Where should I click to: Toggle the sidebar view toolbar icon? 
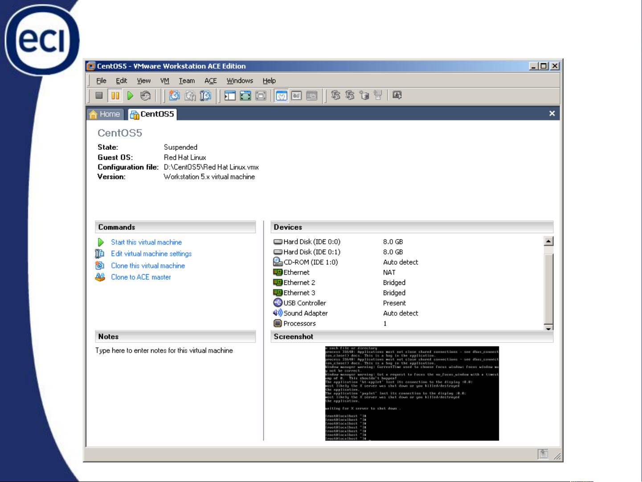[230, 95]
